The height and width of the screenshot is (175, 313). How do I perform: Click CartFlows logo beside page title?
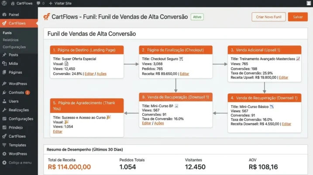click(x=47, y=17)
